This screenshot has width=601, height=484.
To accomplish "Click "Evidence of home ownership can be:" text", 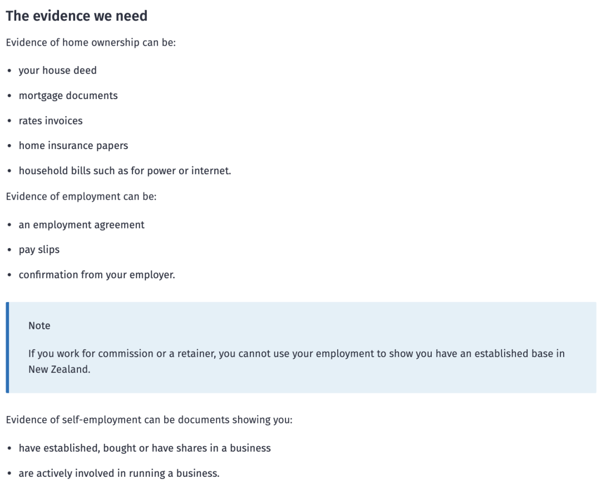I will point(91,42).
